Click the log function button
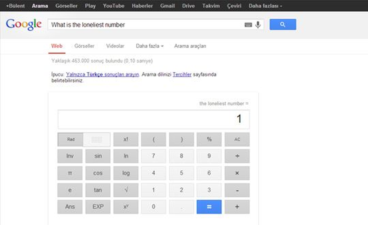The width and height of the screenshot is (368, 225). [126, 173]
